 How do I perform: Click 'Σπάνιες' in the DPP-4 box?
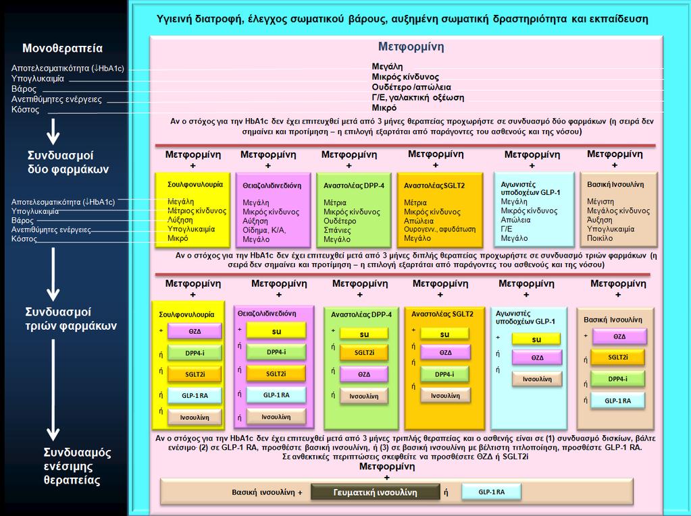(x=337, y=230)
